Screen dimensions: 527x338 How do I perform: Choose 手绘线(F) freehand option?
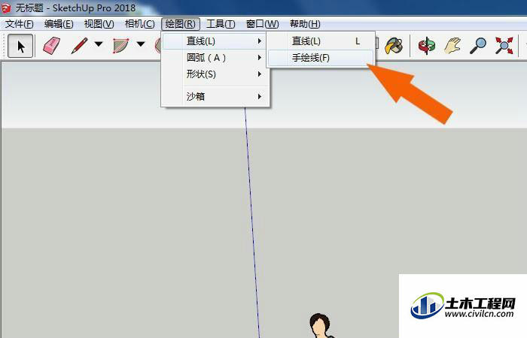[321, 58]
